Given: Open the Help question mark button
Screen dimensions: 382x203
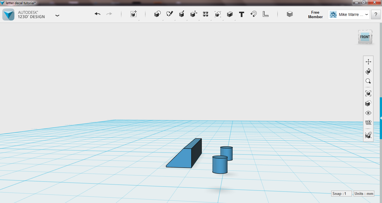Looking at the screenshot, I should coord(376,14).
